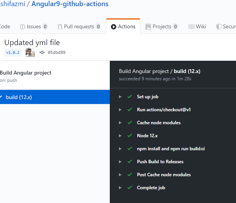This screenshot has width=236, height=203.
Task: Click the v1.0.2 tag label
Action: coord(13,52)
